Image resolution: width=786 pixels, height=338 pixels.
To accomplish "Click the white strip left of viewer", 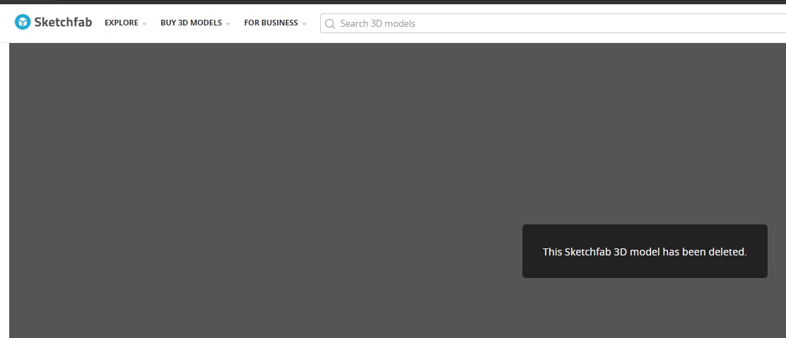I will point(4,191).
